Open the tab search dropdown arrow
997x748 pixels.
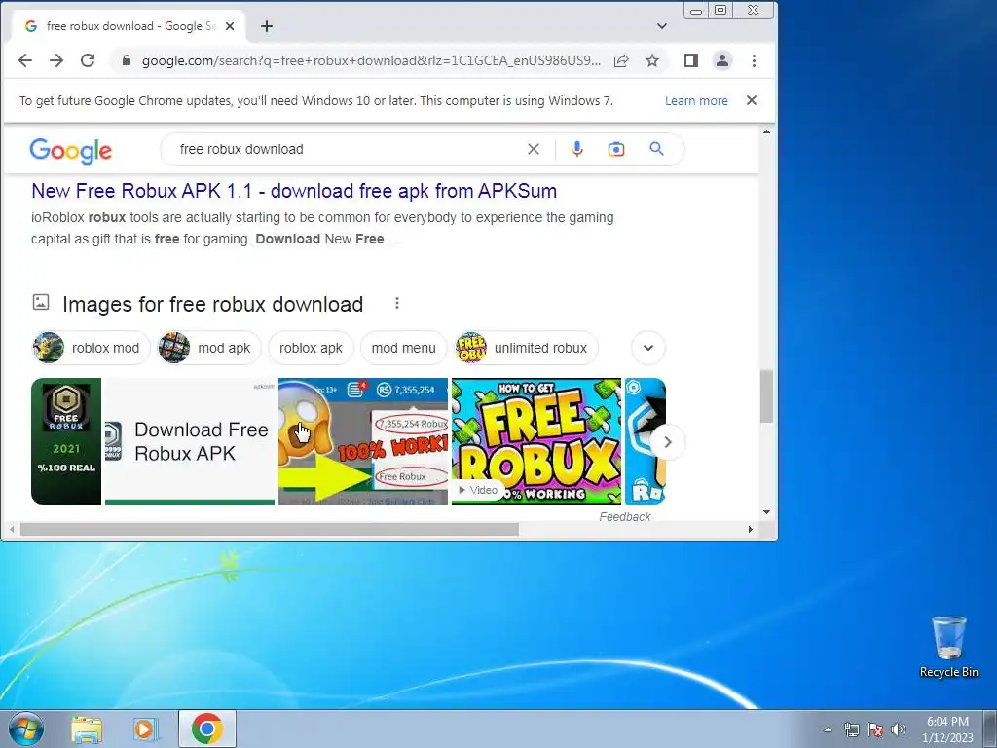tap(662, 26)
